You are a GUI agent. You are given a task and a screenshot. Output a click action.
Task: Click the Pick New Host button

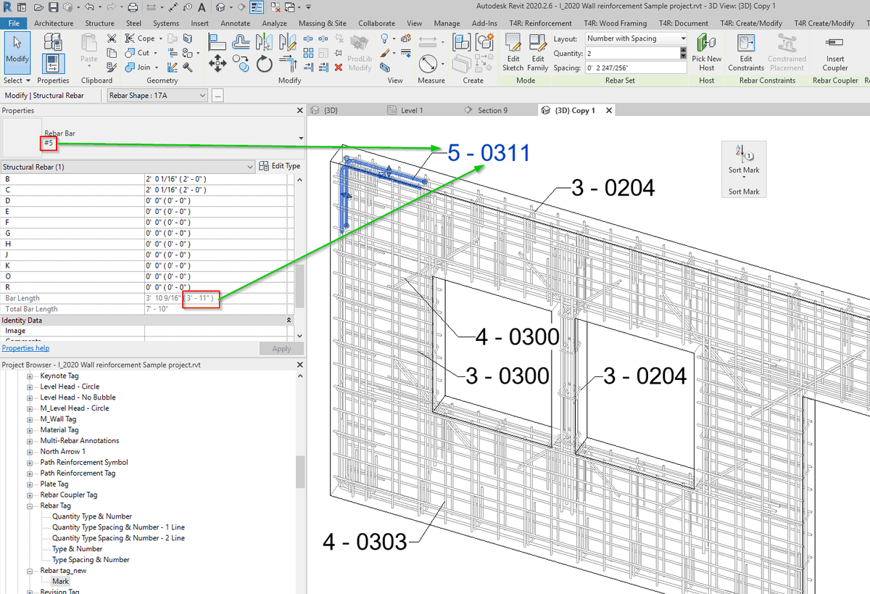click(707, 52)
